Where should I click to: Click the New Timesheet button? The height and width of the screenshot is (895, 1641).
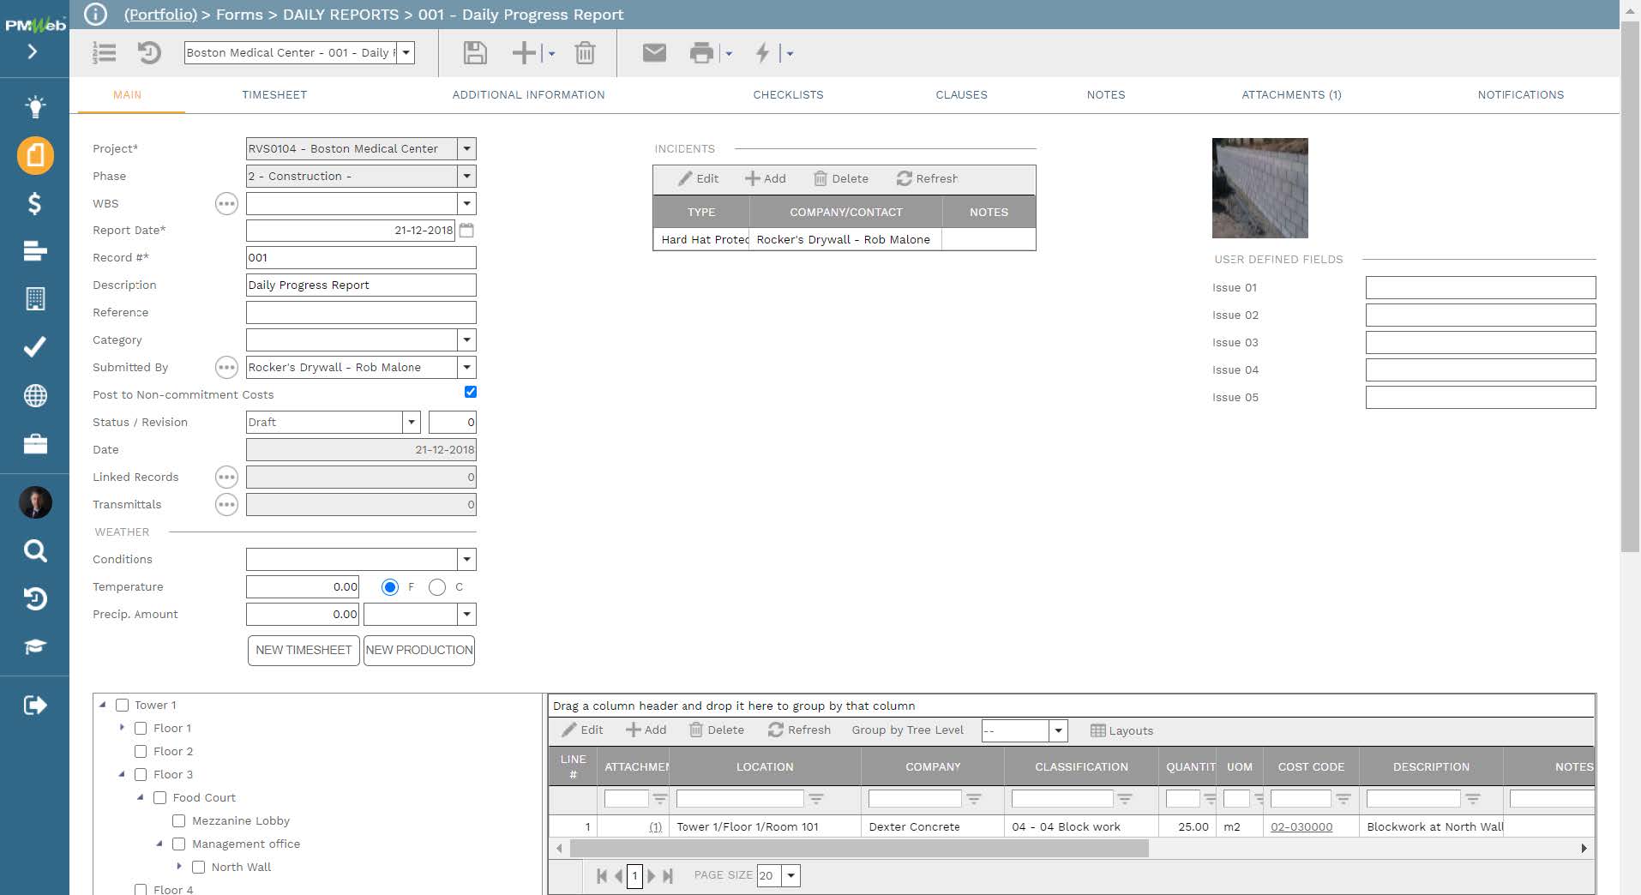tap(303, 650)
